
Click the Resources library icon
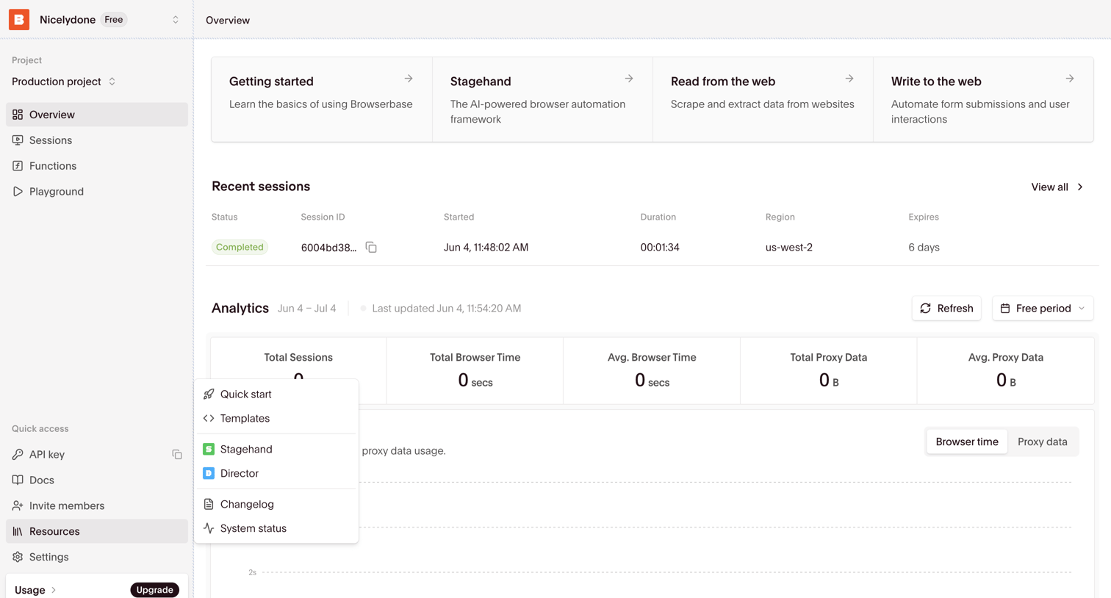[18, 532]
